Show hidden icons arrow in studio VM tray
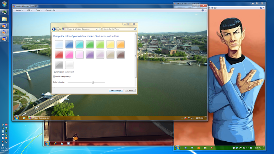 [x=182, y=118]
